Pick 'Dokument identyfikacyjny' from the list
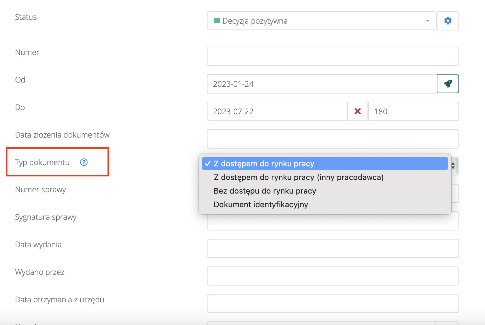 coord(261,205)
